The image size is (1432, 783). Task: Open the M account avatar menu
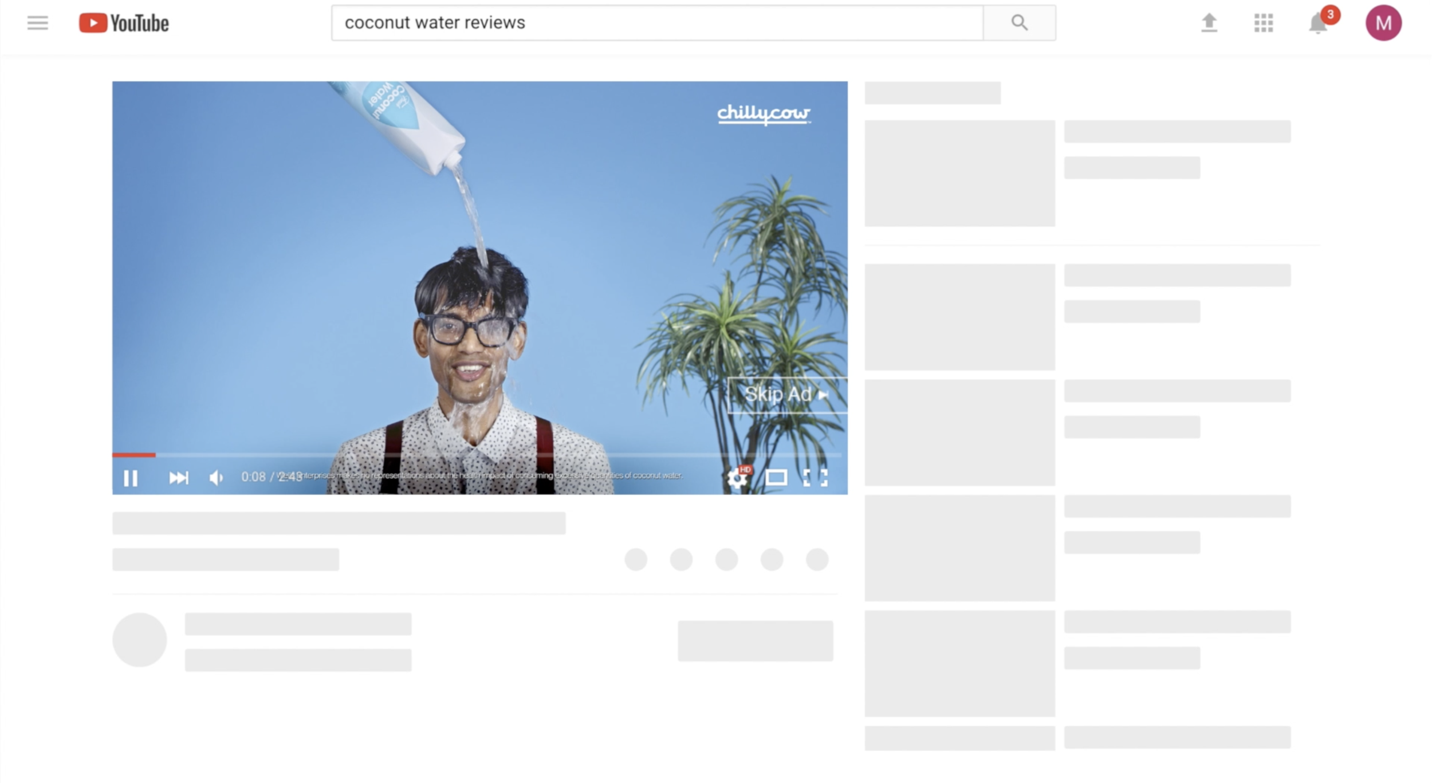pyautogui.click(x=1383, y=23)
